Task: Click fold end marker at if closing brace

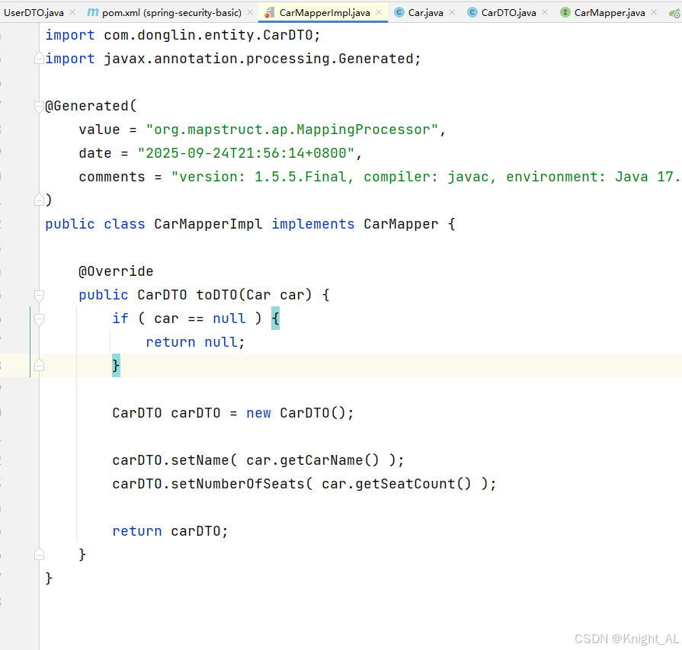Action: click(x=39, y=366)
